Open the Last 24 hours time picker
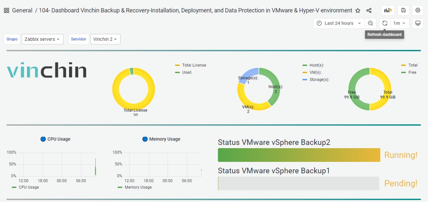Screen dimensions: 428x202 339,23
